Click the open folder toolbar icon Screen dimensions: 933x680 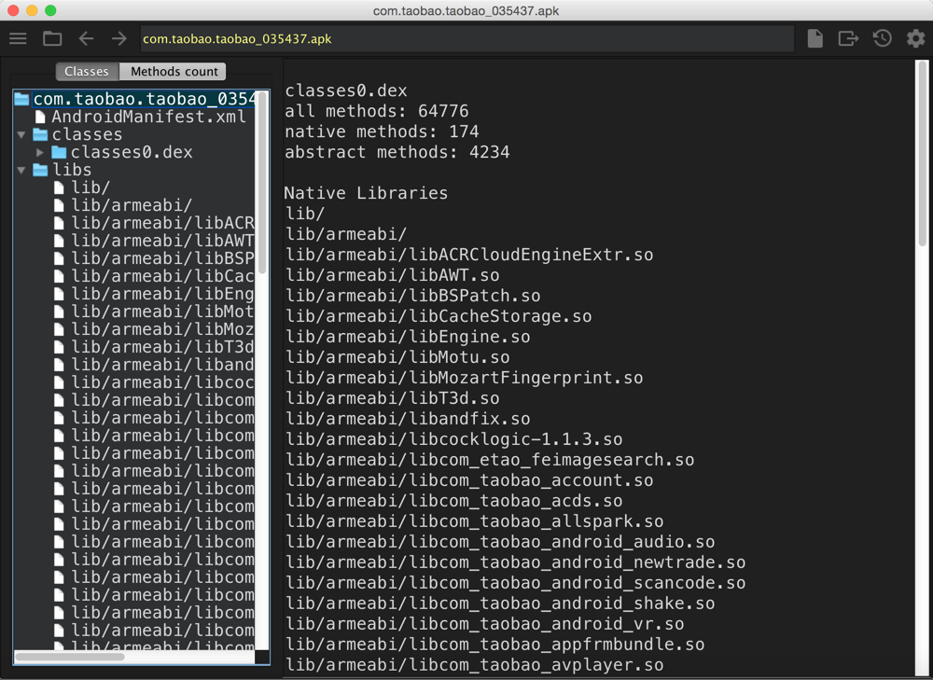click(x=52, y=39)
